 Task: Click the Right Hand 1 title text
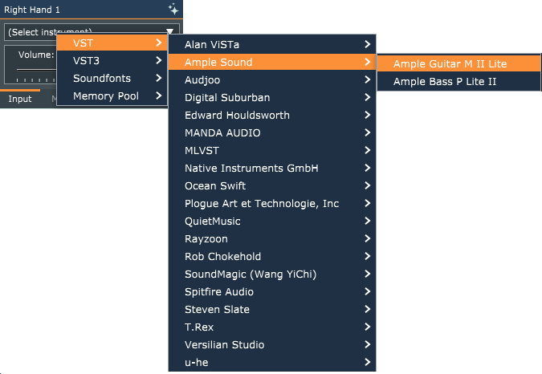click(32, 10)
